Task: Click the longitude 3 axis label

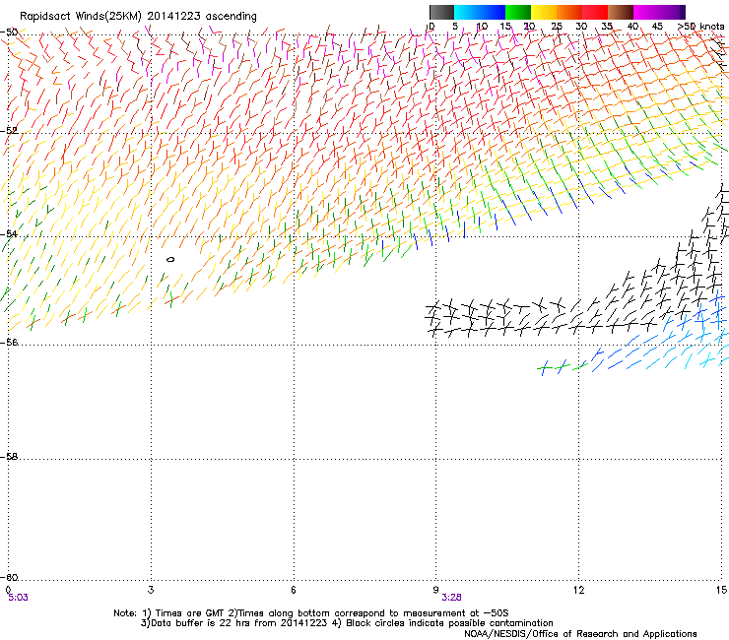Action: point(151,590)
